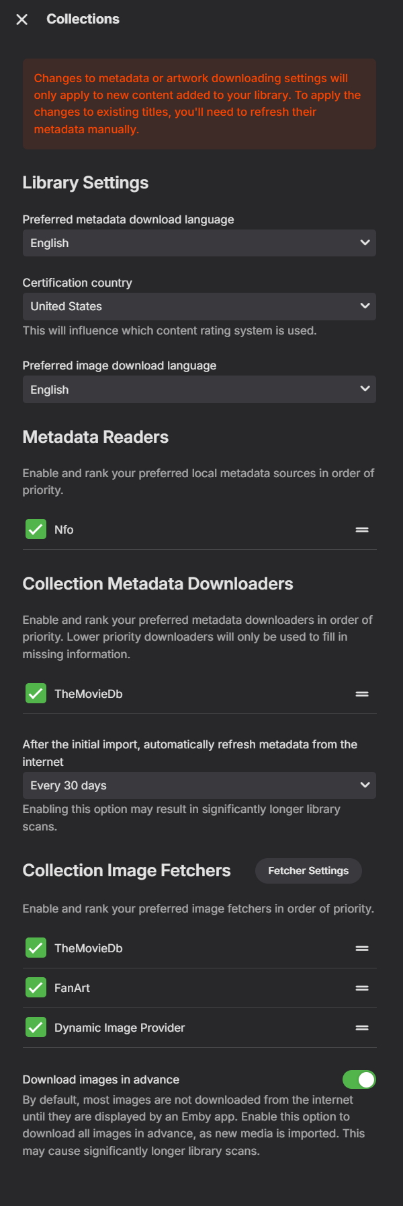Turn off Download images in advance toggle
The image size is (403, 1206).
click(359, 1079)
